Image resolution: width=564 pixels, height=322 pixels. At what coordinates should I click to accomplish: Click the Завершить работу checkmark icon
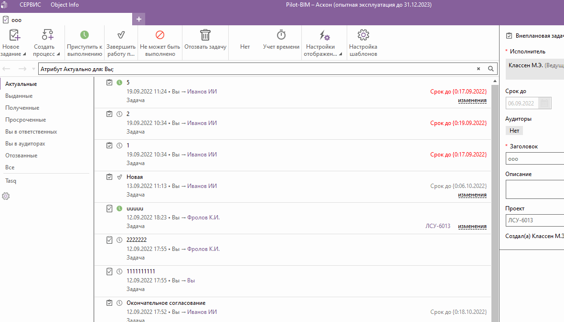click(x=121, y=35)
